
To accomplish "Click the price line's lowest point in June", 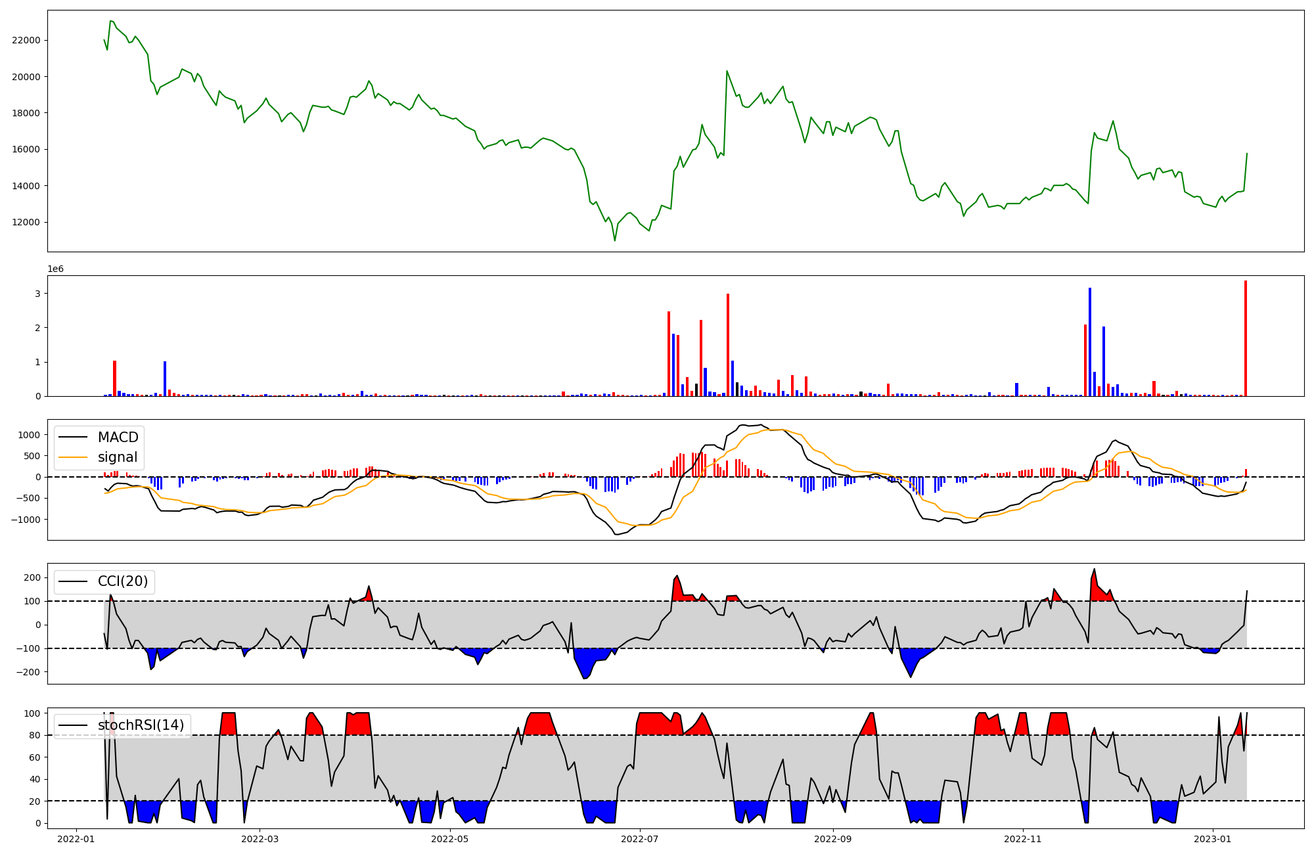I will tap(615, 240).
